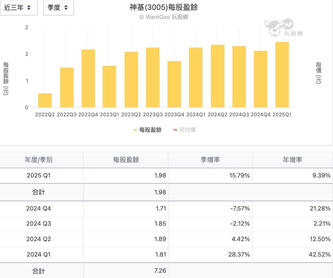The image size is (333, 278).
Task: Click the 1.85 EPS value
Action: (x=160, y=224)
